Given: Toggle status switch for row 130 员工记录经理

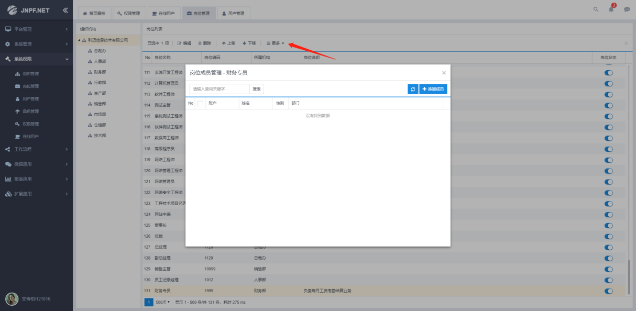Looking at the screenshot, I should pyautogui.click(x=609, y=280).
